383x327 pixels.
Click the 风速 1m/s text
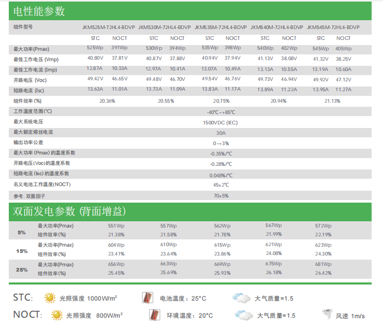click(x=350, y=316)
